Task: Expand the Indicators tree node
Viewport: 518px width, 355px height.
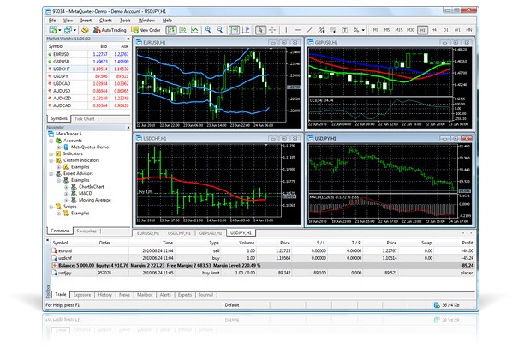Action: click(x=51, y=154)
